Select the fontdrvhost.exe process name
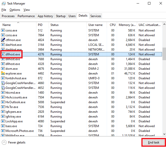Image resolution: width=166 pixels, height=148 pixels. pyautogui.click(x=16, y=78)
